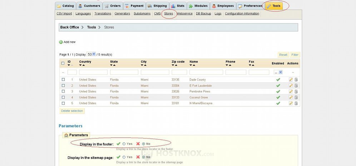Edit the Dade County store
The height and width of the screenshot is (166, 356).
click(291, 79)
